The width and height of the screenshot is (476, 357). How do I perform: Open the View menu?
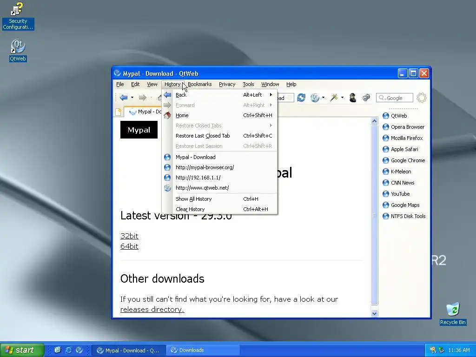152,85
